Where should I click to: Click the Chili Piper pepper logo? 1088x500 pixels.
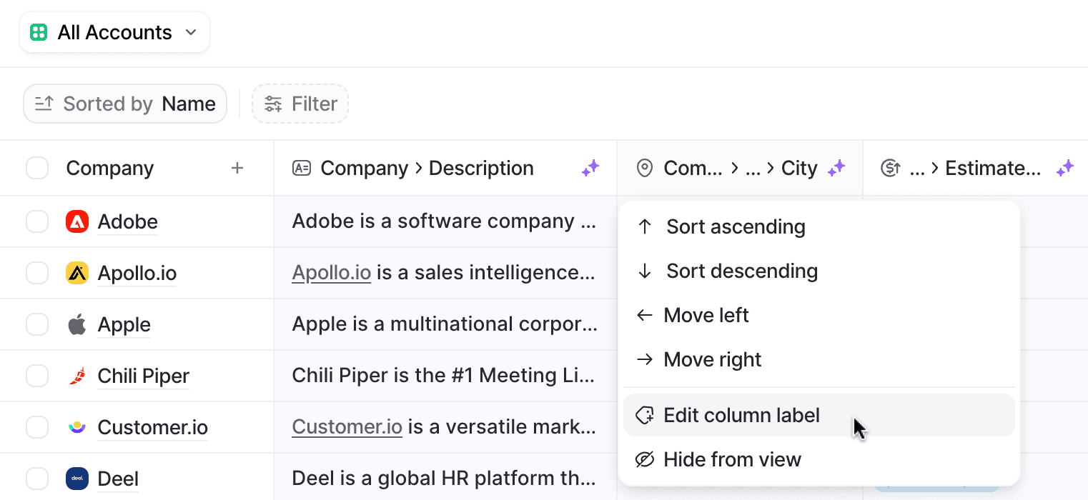coord(77,376)
